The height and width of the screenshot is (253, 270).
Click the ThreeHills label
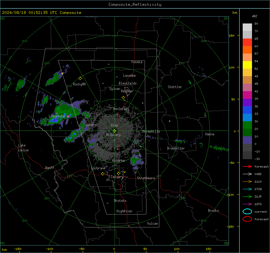(151, 131)
